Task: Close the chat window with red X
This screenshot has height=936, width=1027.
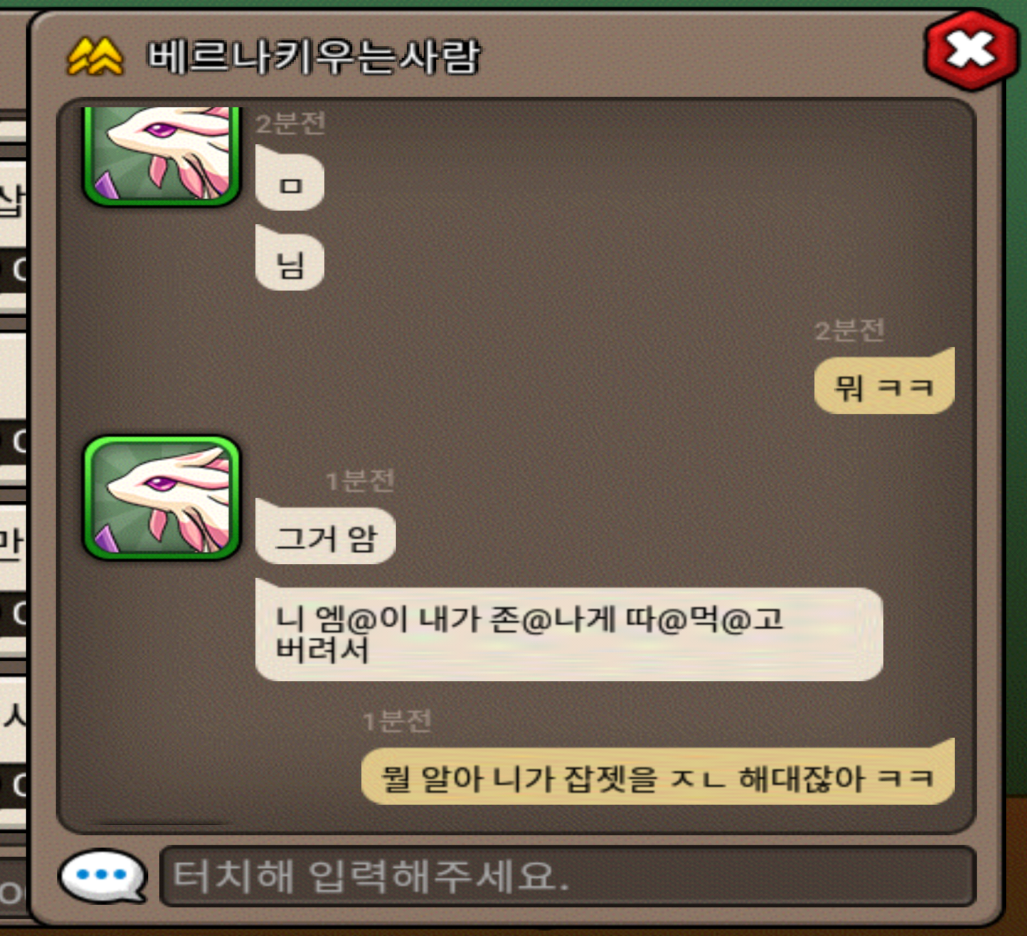Action: [x=971, y=50]
